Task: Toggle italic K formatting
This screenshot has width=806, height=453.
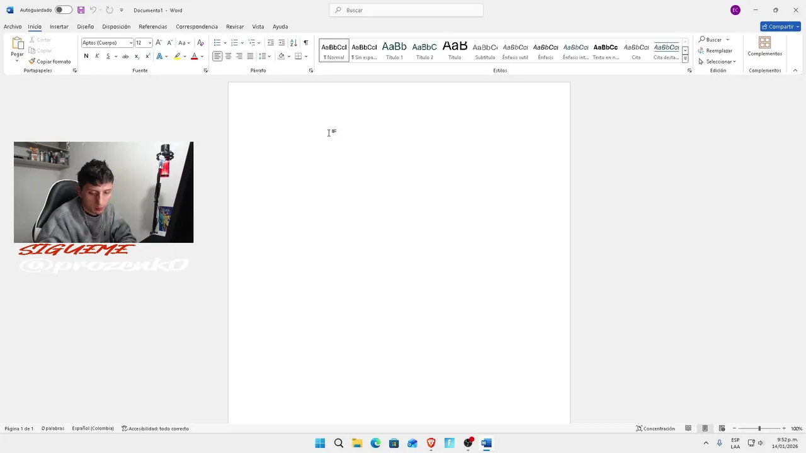Action: tap(97, 56)
